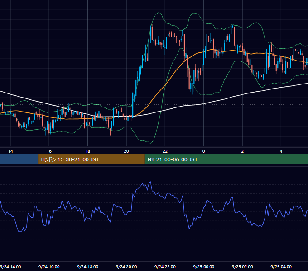Click the 9/24 14:00 time label
This screenshot has height=271, width=308.
[10, 266]
